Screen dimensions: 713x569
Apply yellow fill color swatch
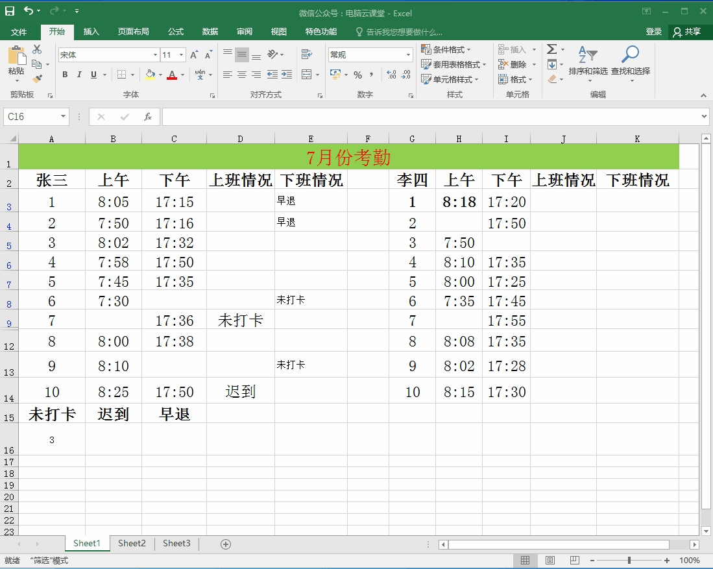[x=150, y=75]
